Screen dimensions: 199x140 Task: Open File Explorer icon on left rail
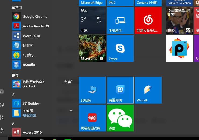[2, 105]
